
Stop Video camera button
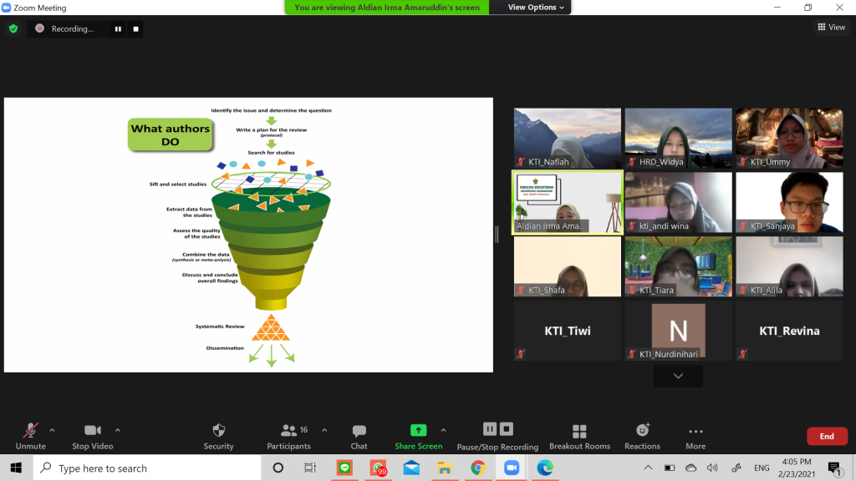click(x=92, y=437)
